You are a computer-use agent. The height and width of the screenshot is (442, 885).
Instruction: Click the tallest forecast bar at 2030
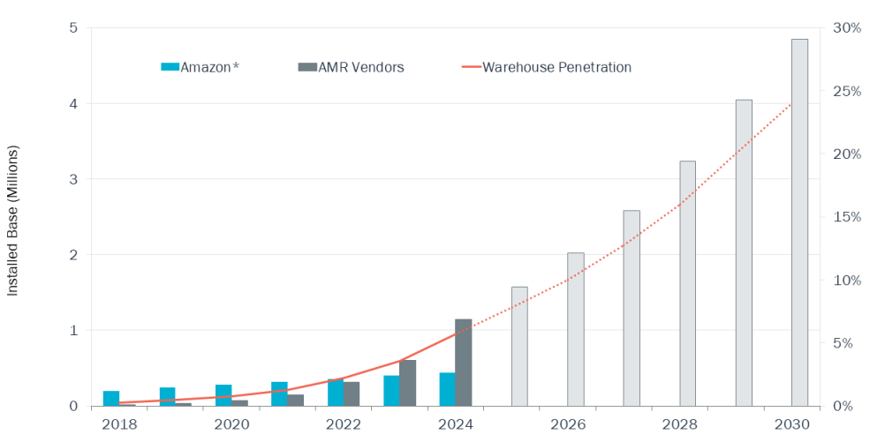point(799,222)
